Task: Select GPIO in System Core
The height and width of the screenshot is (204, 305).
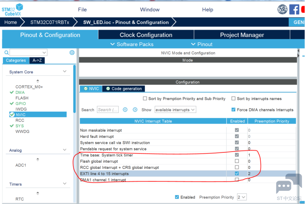Action: tap(21, 103)
